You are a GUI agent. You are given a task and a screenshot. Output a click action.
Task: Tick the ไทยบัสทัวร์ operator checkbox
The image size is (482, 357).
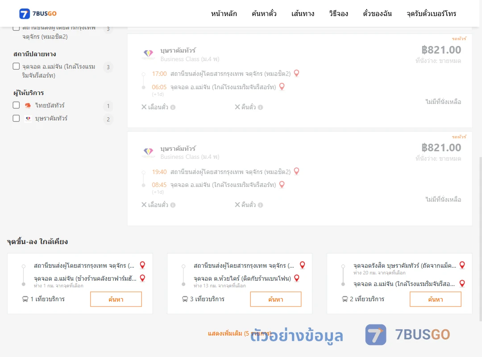[x=17, y=105]
